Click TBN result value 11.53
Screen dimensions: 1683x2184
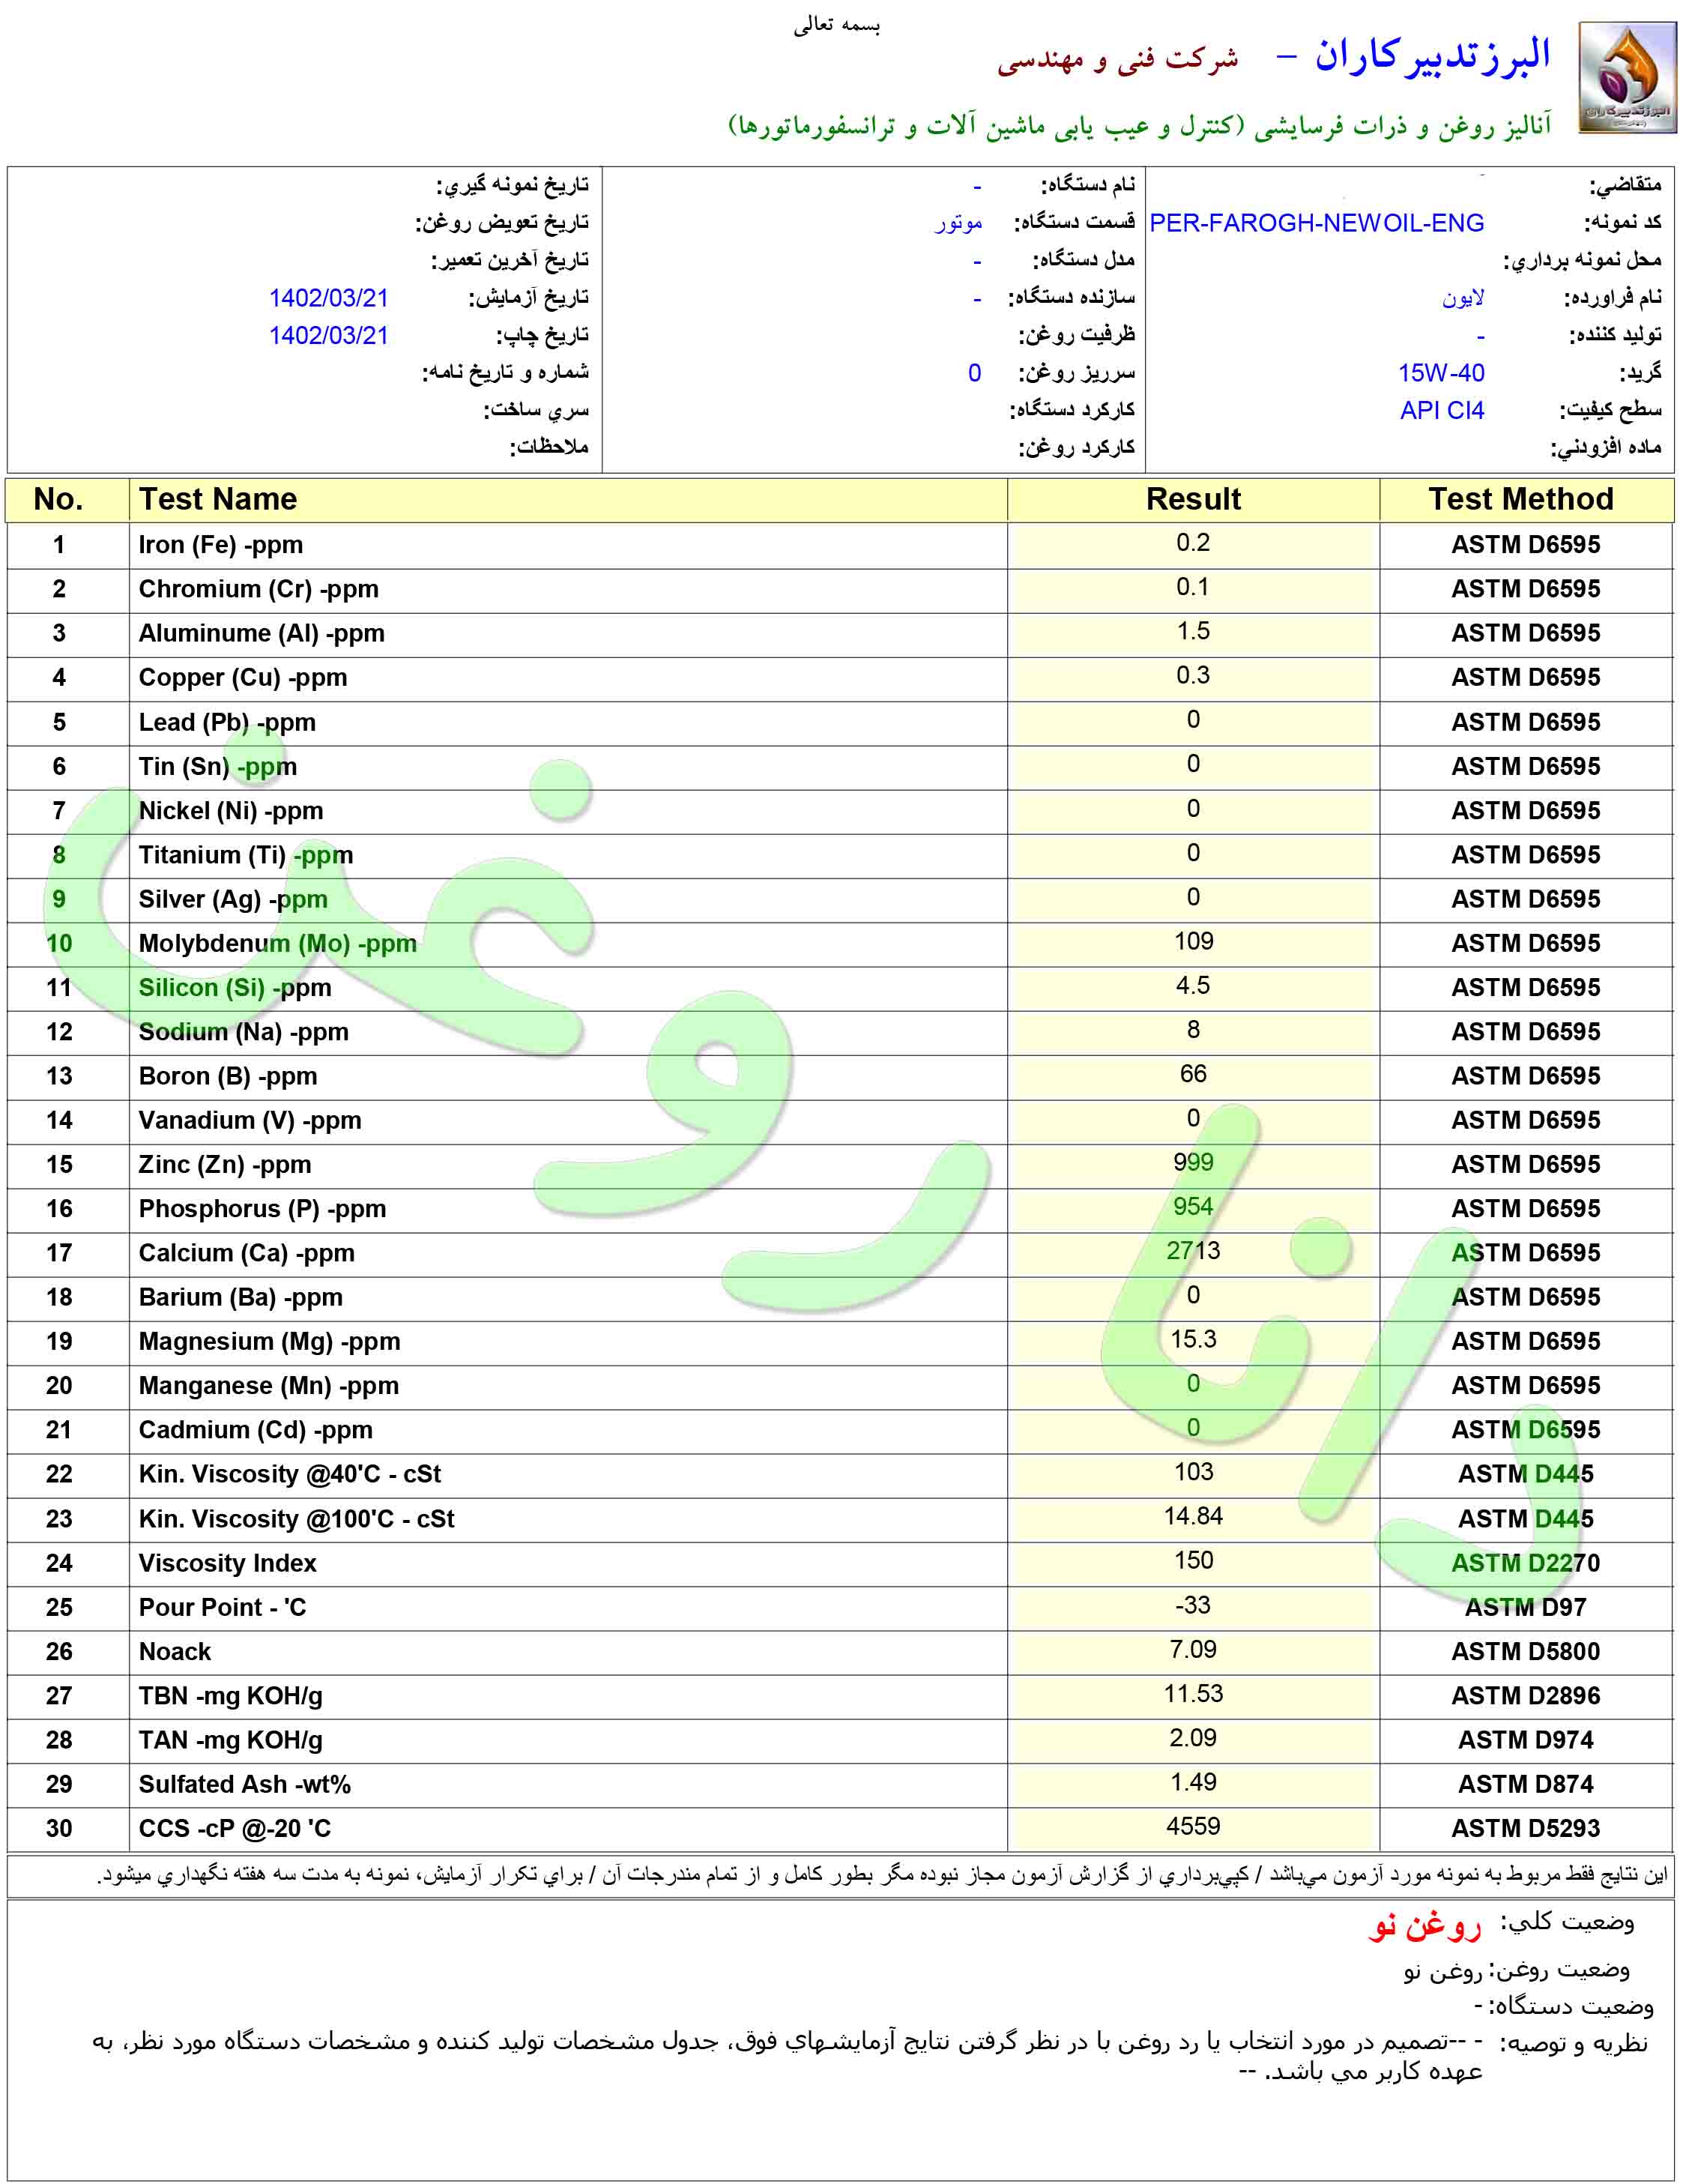tap(1193, 1694)
